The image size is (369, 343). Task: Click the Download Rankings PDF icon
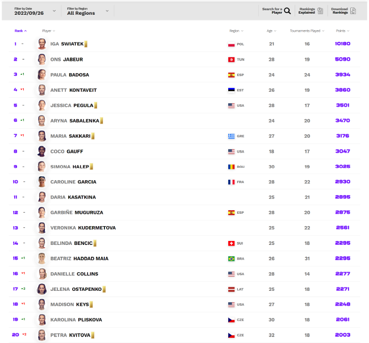coord(353,11)
